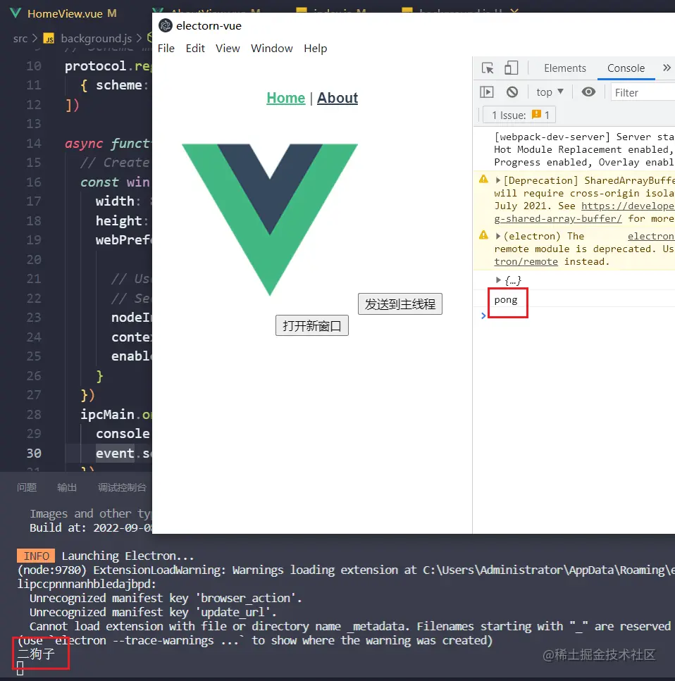This screenshot has height=681, width=675.
Task: Click line number 14 in the editor
Action: point(34,144)
